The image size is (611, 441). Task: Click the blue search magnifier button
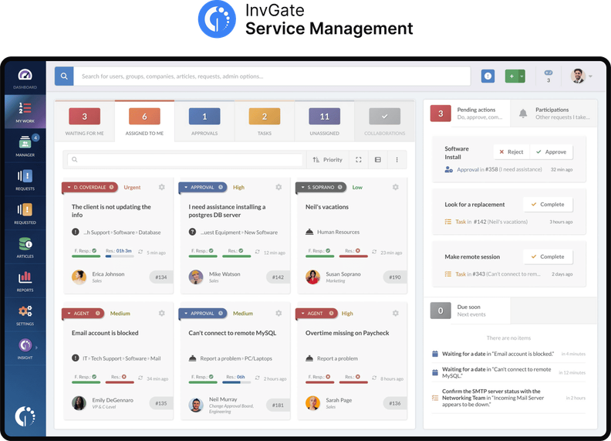64,76
